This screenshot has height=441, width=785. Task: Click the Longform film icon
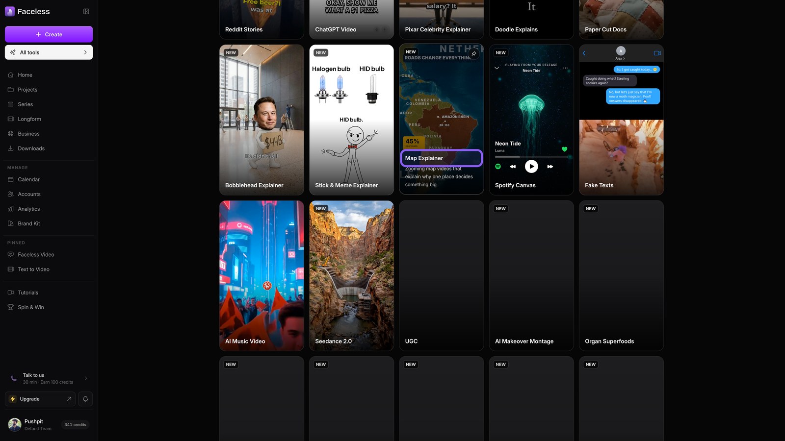click(x=11, y=119)
